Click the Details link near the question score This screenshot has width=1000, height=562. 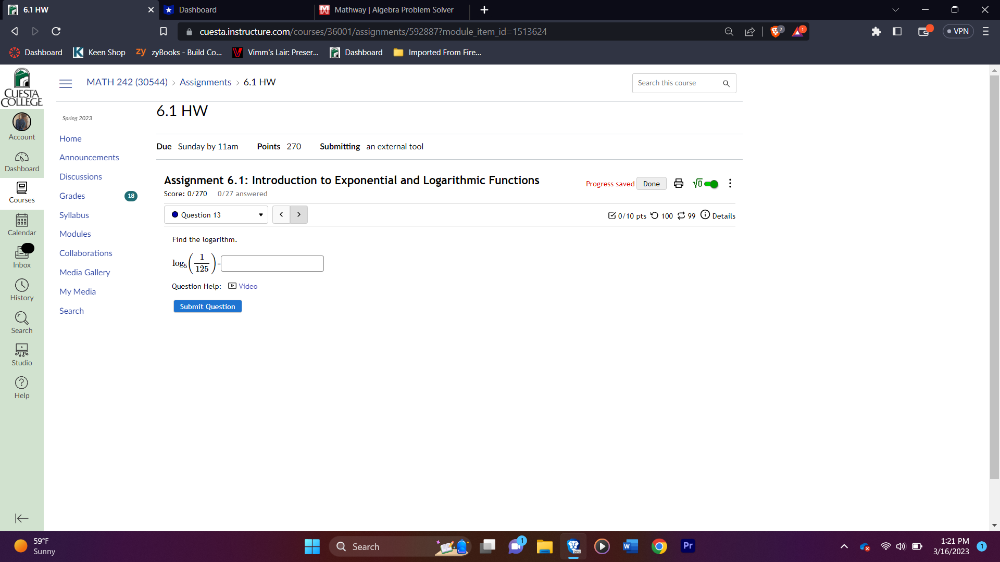723,215
